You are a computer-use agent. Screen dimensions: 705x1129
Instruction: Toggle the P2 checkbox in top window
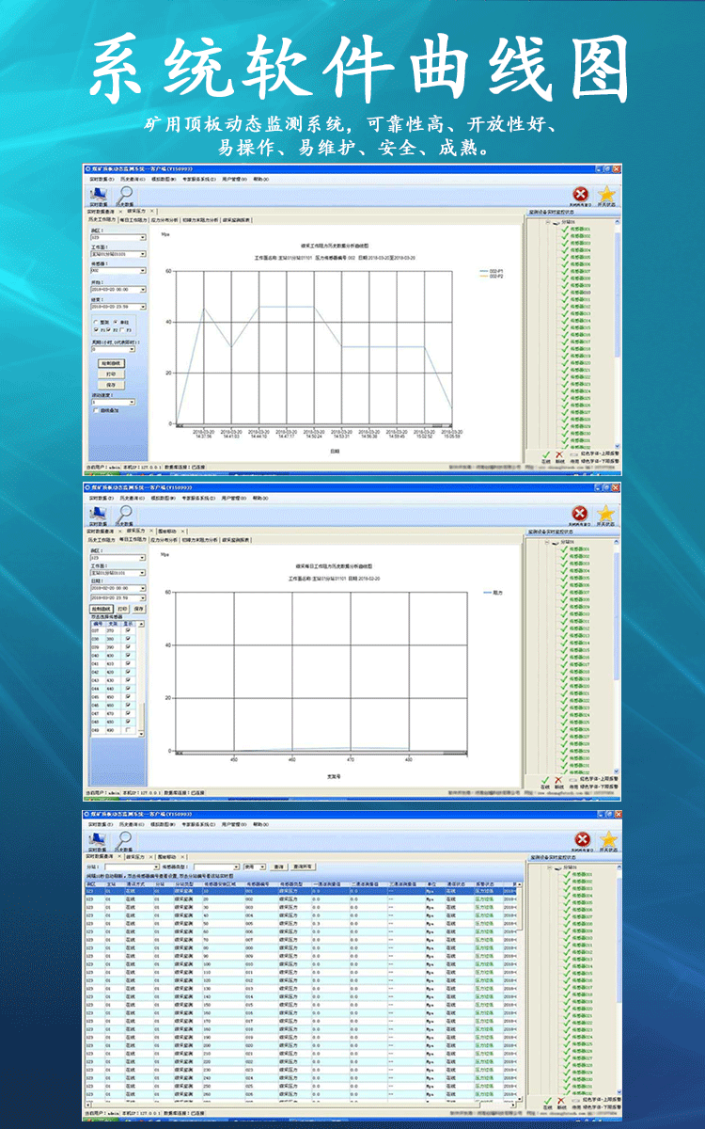click(108, 329)
